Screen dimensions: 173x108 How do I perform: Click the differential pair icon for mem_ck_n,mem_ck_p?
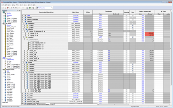point(28,31)
